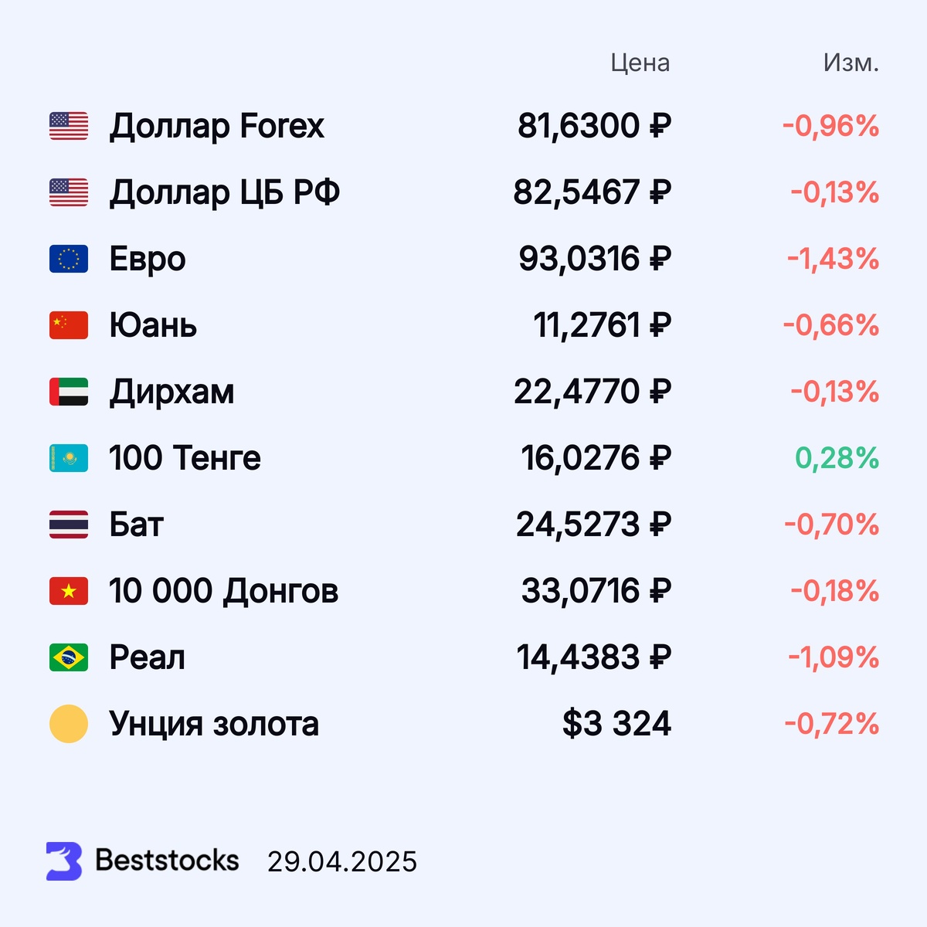Screen dimensions: 927x927
Task: Click the US flag beside Доллар ЦБ РФ
Action: point(69,192)
